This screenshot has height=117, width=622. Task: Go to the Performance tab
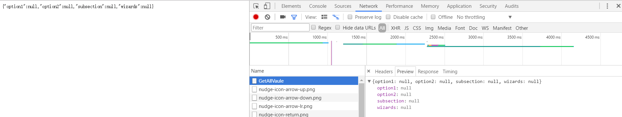[399, 6]
